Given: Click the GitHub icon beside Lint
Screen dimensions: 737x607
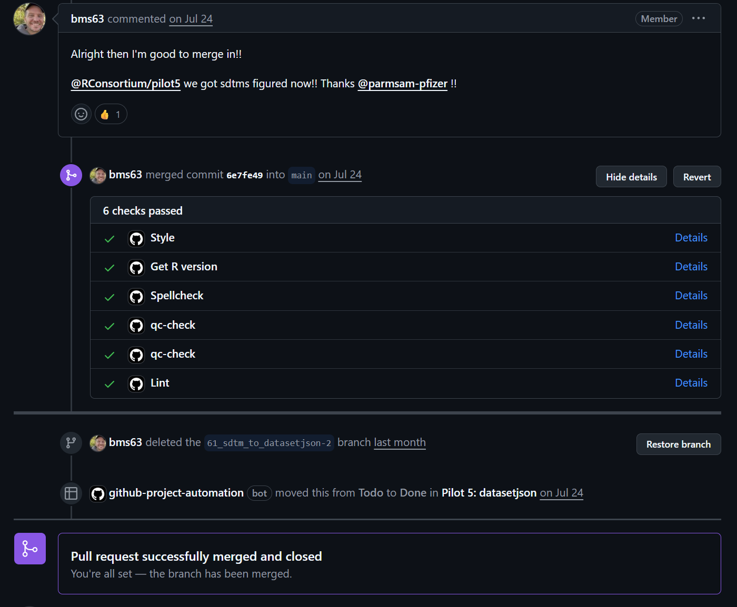Looking at the screenshot, I should (136, 384).
